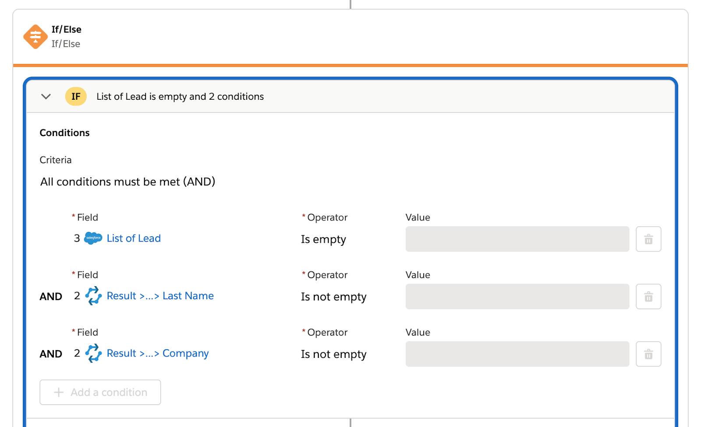The image size is (701, 427).
Task: Click the orange If/Else step icon
Action: click(x=35, y=37)
